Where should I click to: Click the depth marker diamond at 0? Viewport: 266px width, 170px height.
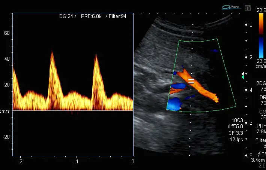coord(246,25)
